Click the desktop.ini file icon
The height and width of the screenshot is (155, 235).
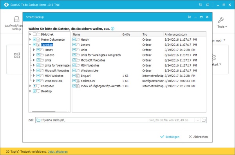click(x=78, y=81)
